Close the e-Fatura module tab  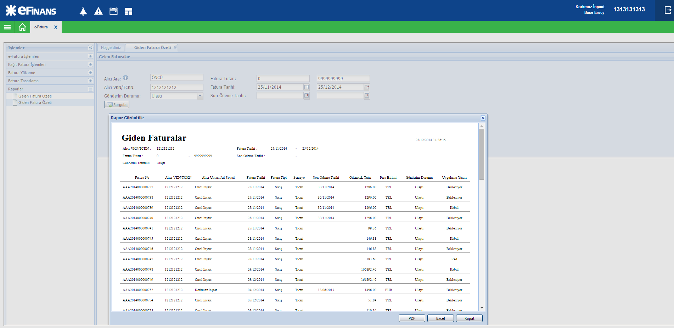coord(56,27)
